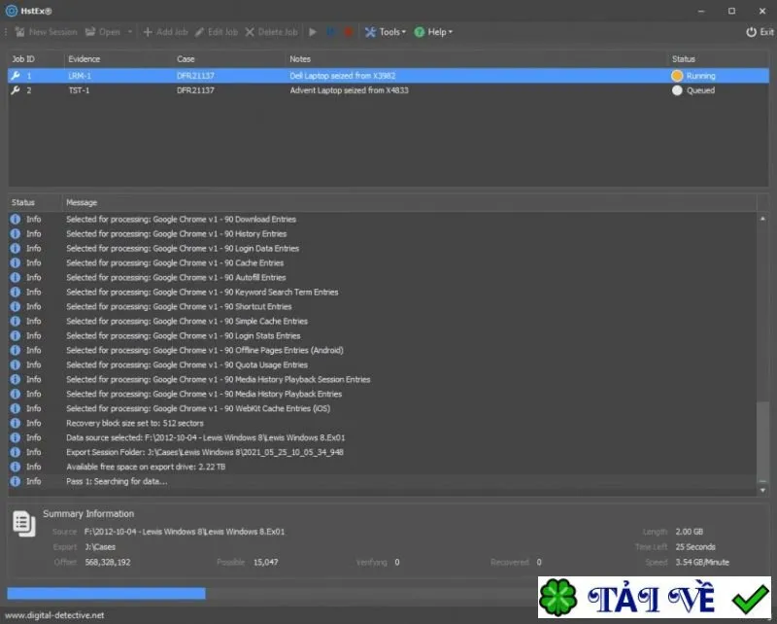Click the log scrollbar down arrow
This screenshot has height=624, width=777.
pyautogui.click(x=762, y=490)
